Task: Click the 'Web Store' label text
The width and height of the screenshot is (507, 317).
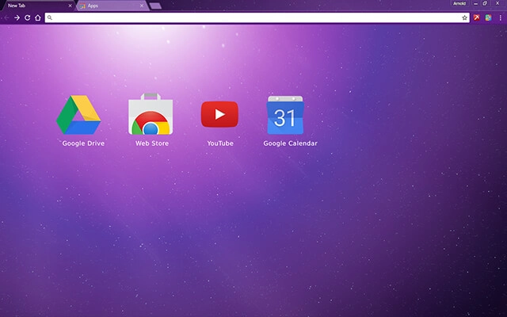Action: pos(152,143)
